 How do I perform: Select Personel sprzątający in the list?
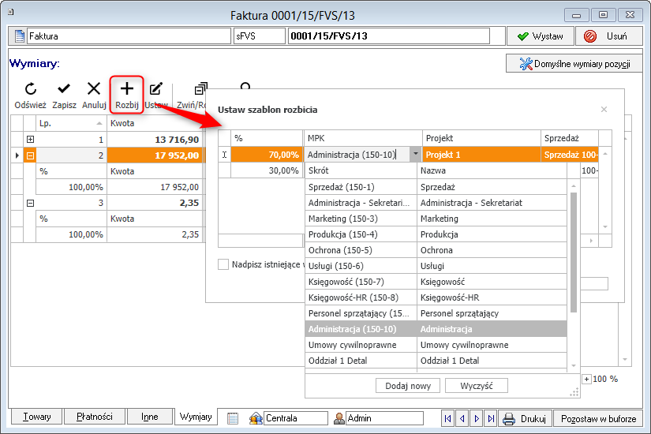point(436,313)
